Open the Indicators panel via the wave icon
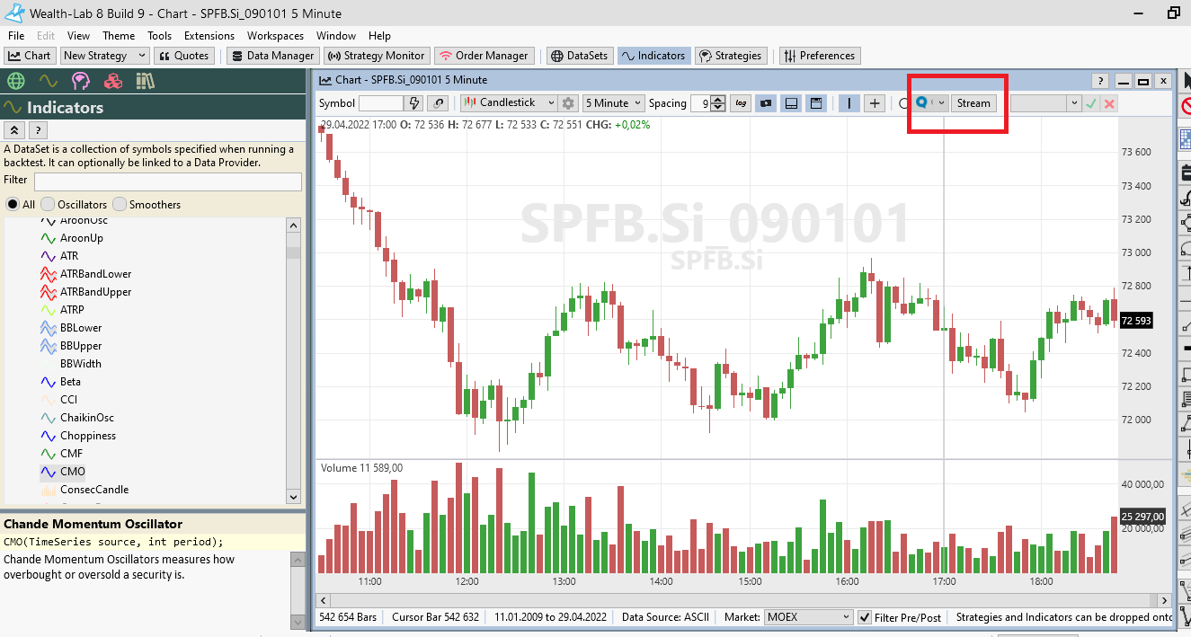Viewport: 1191px width, 637px height. [x=48, y=80]
